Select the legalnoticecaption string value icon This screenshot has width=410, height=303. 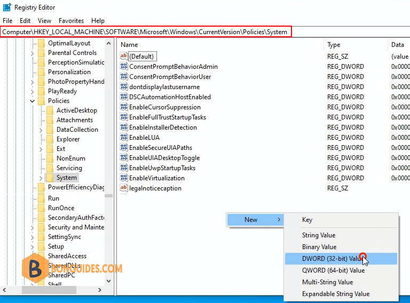click(x=124, y=188)
